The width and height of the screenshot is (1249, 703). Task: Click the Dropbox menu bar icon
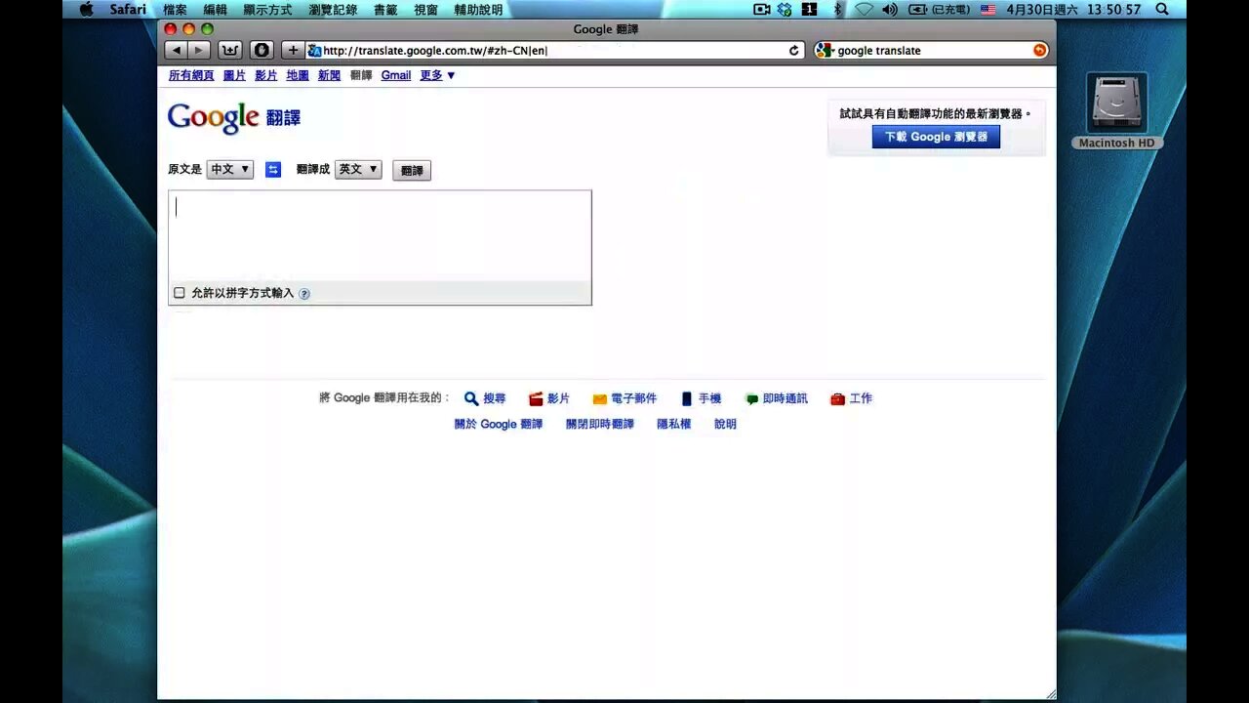(785, 9)
